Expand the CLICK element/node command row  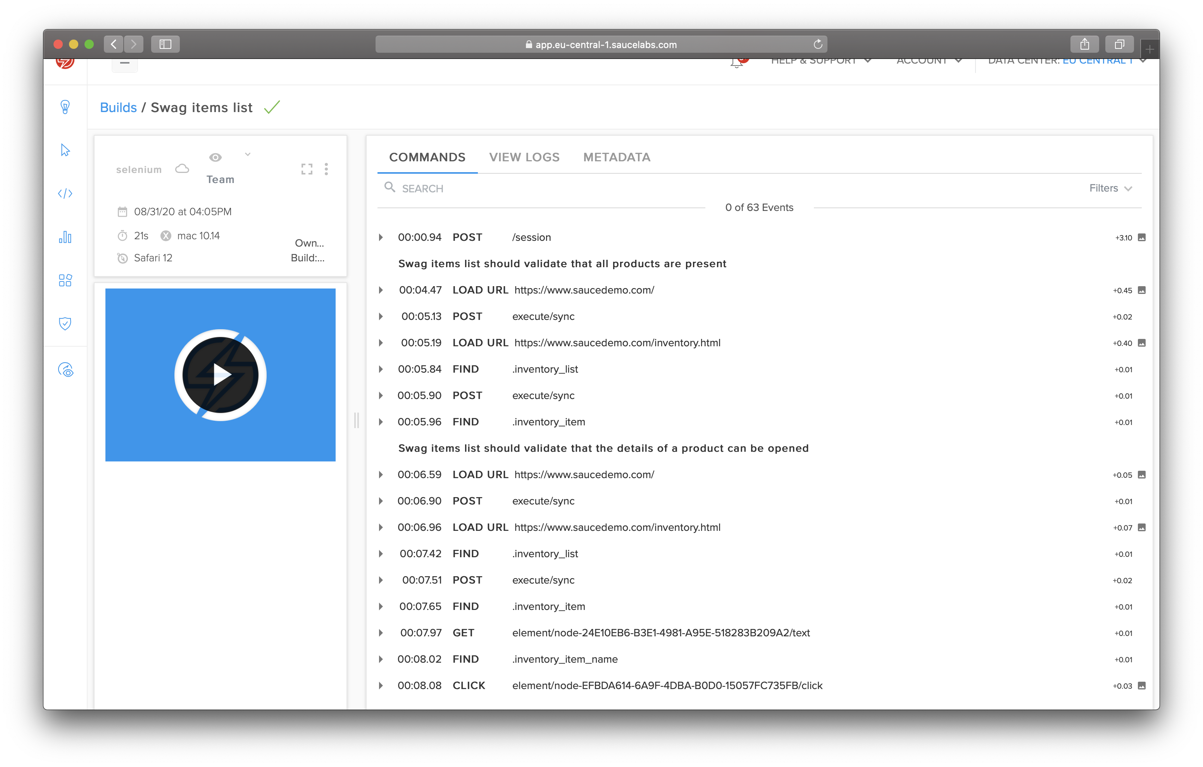click(x=381, y=686)
